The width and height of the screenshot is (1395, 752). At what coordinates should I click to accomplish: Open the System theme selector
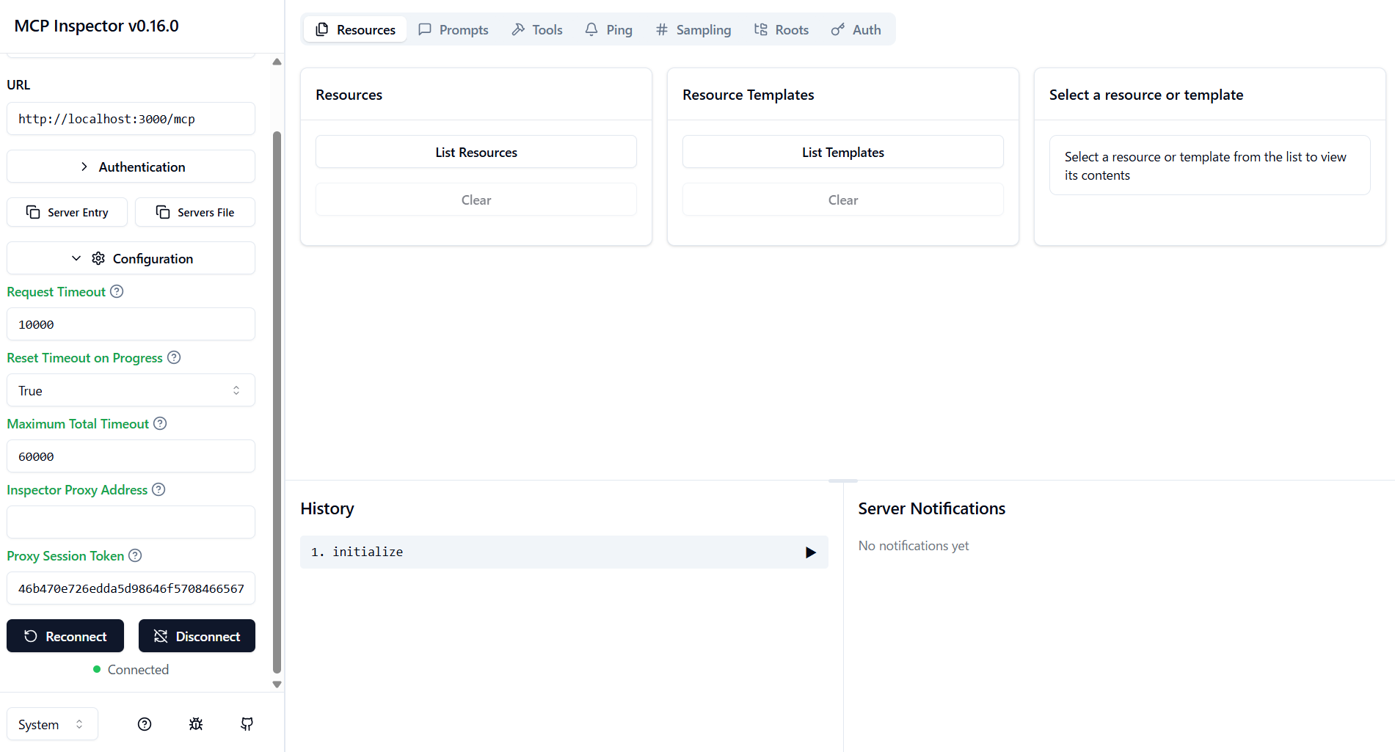52,724
